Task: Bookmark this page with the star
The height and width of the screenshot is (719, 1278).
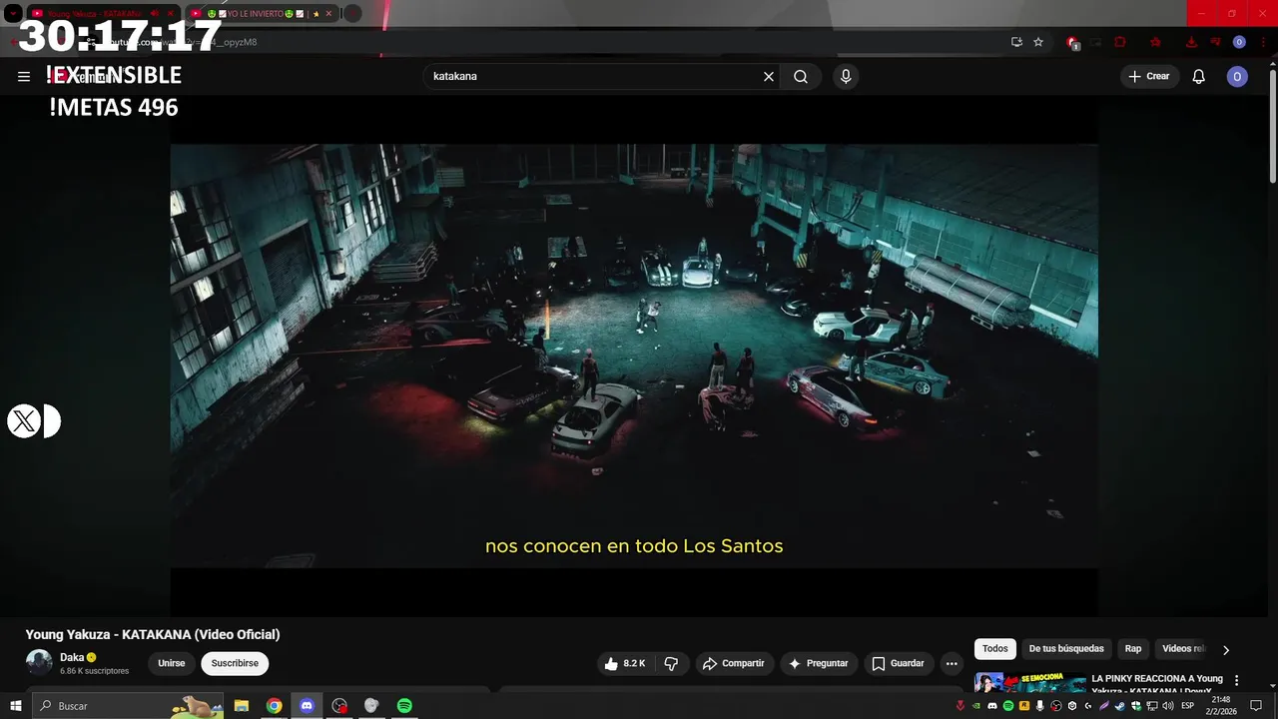Action: tap(1038, 42)
